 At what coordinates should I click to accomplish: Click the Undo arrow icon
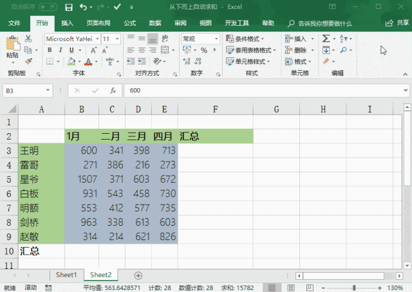coord(84,8)
